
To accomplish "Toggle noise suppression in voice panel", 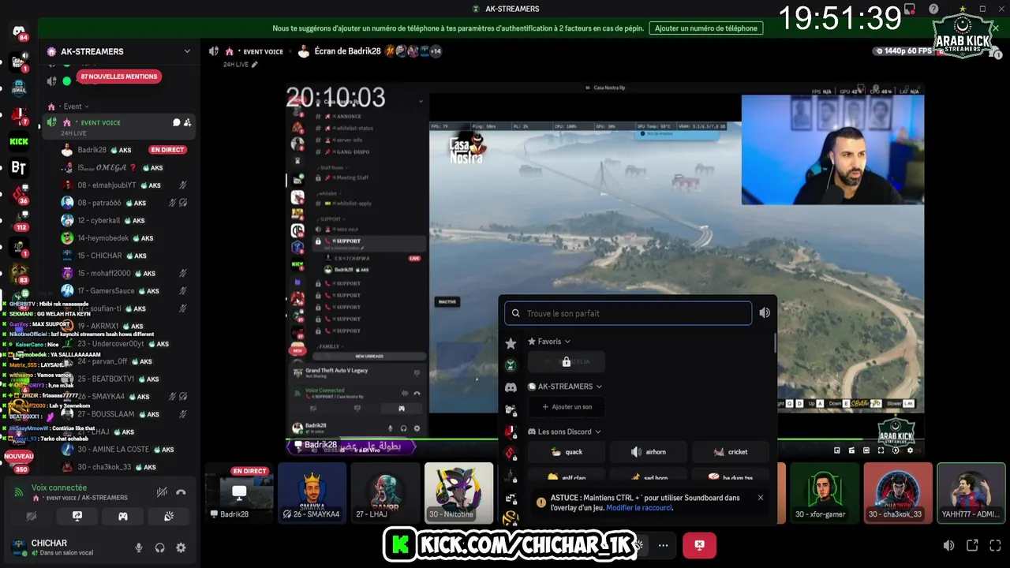I will click(x=162, y=492).
